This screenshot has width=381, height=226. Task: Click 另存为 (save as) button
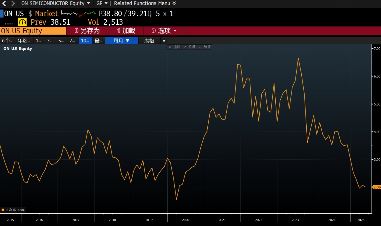pyautogui.click(x=87, y=31)
